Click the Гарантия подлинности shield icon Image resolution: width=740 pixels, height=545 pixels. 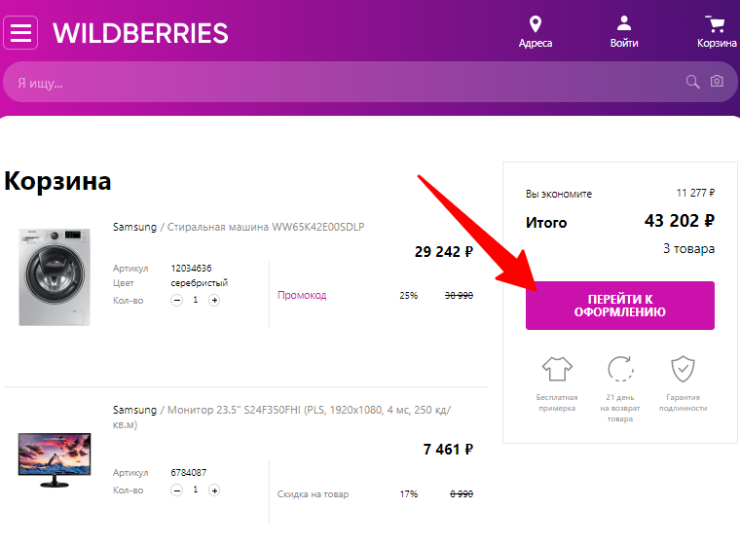coord(683,369)
